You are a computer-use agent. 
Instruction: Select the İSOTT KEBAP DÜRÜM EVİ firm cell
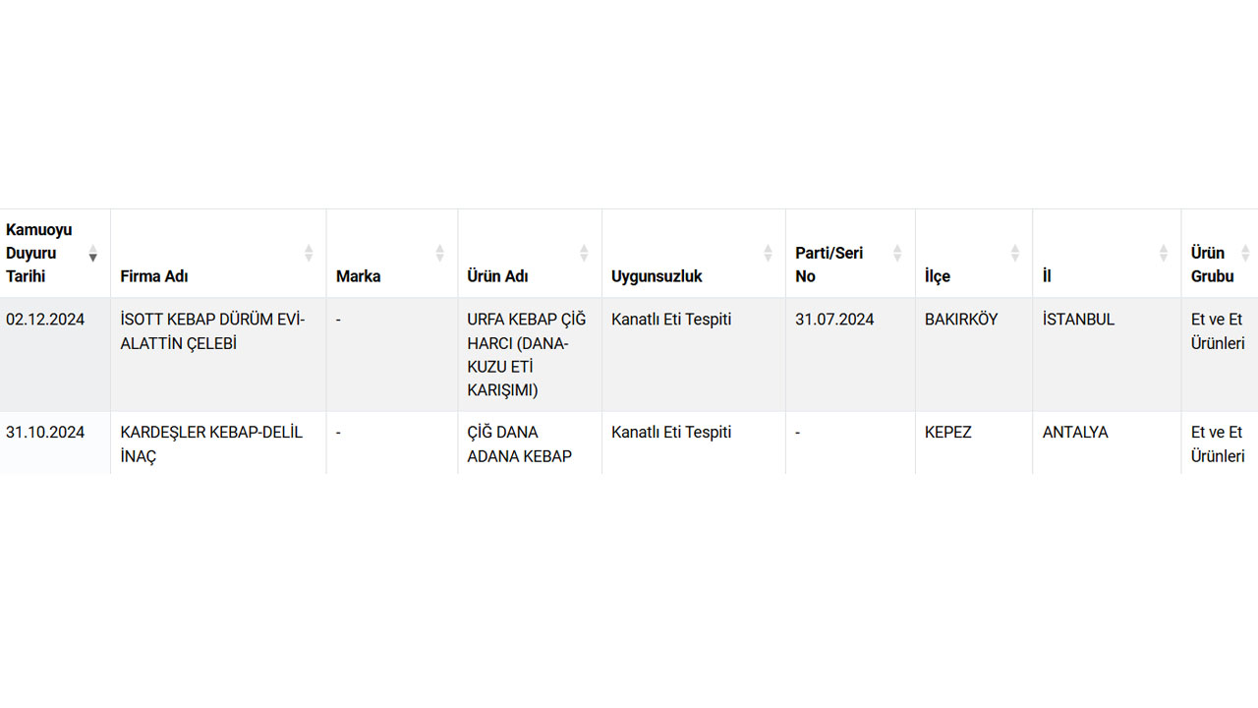tap(212, 331)
